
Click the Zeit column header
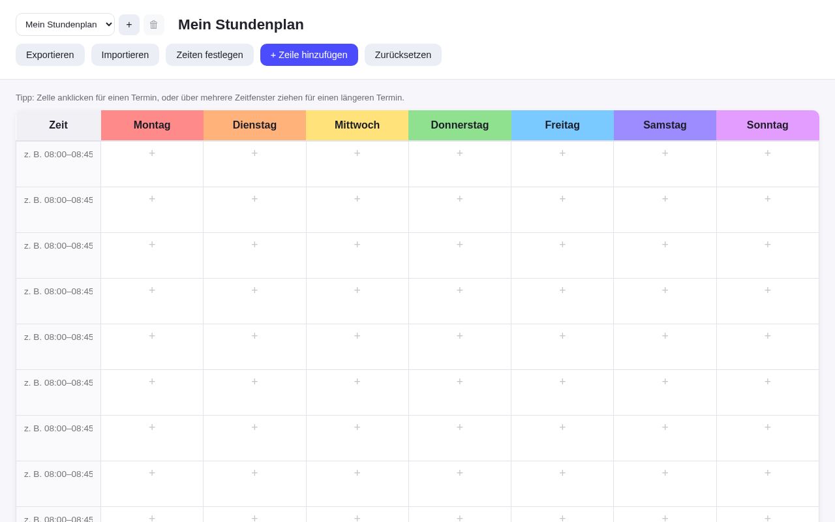point(58,125)
